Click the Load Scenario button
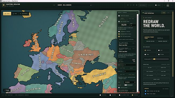The width and height of the screenshot is (175, 98). click(x=150, y=76)
